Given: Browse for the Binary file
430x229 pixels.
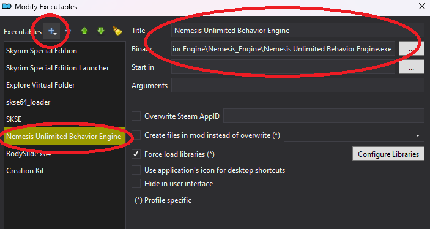Looking at the screenshot, I should 412,49.
